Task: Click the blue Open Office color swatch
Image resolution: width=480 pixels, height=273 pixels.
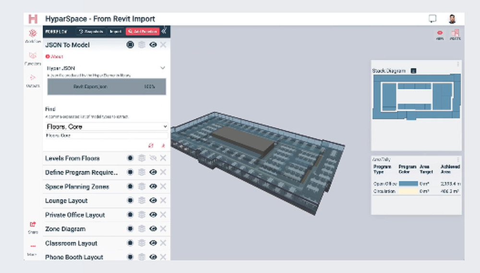Action: [408, 184]
